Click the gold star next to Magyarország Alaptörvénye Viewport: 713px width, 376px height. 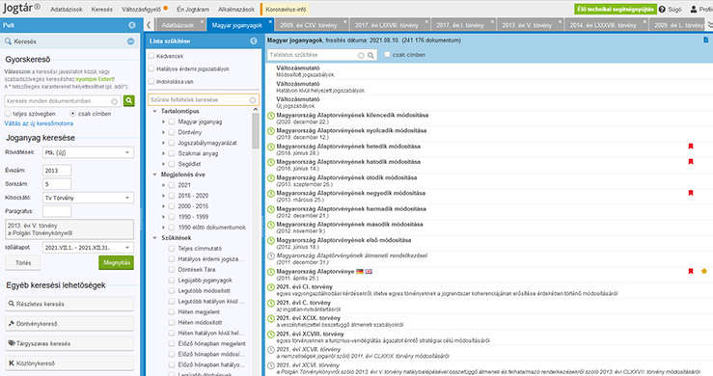coord(704,271)
